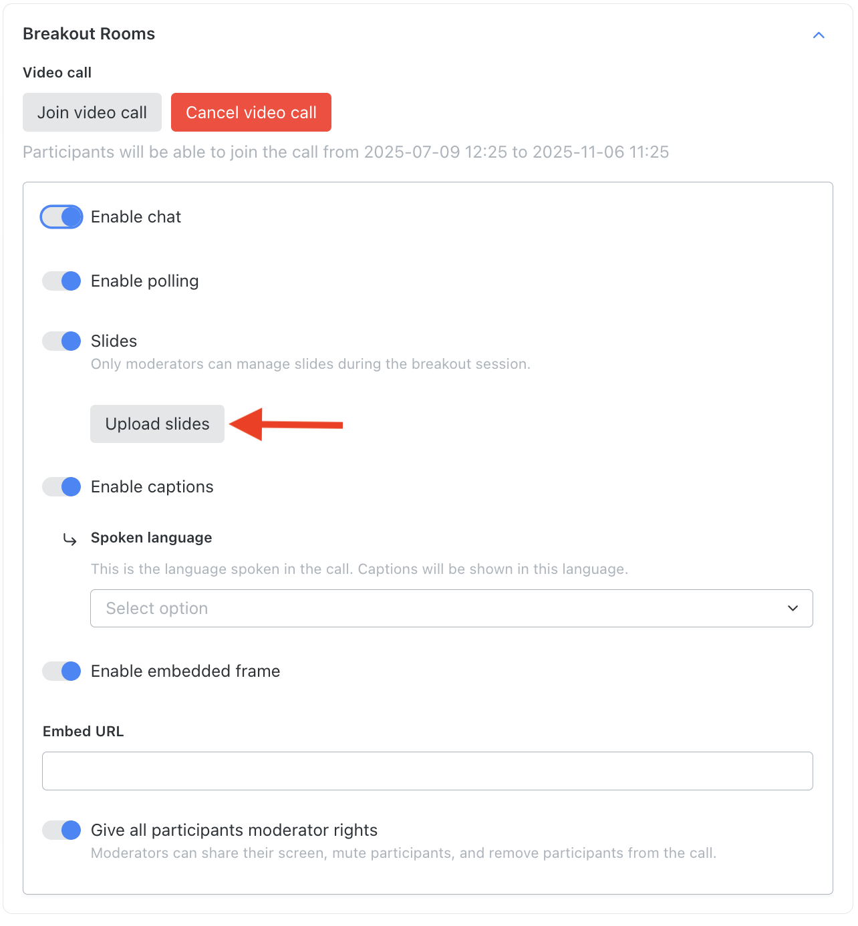
Task: Click the Enable captions label
Action: click(x=152, y=487)
